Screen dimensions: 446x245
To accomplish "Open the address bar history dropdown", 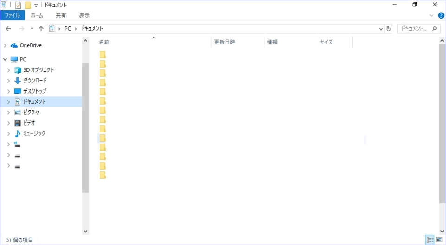I will click(381, 29).
